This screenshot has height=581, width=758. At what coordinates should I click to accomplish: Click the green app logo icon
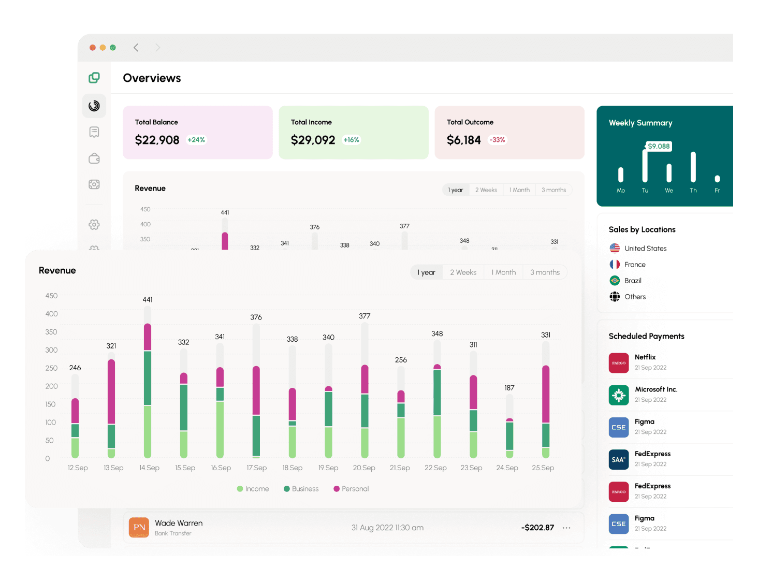pyautogui.click(x=94, y=78)
